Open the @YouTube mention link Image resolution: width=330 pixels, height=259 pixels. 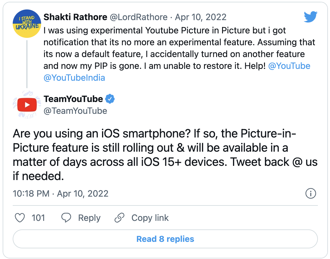pyautogui.click(x=290, y=66)
